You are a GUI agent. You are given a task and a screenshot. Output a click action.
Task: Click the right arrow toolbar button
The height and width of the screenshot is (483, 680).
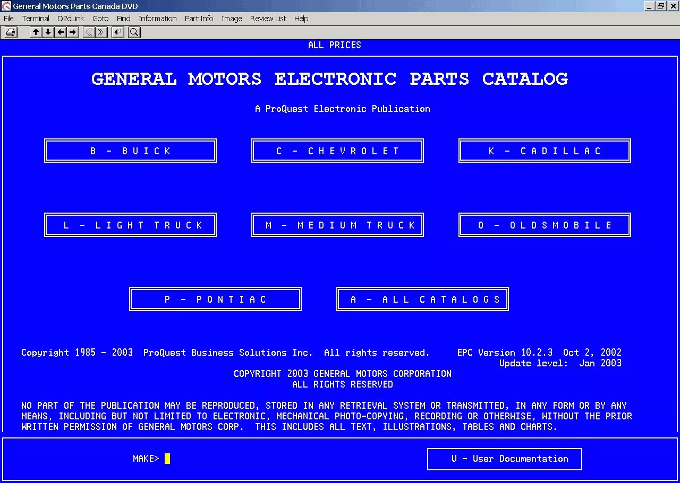click(x=73, y=32)
